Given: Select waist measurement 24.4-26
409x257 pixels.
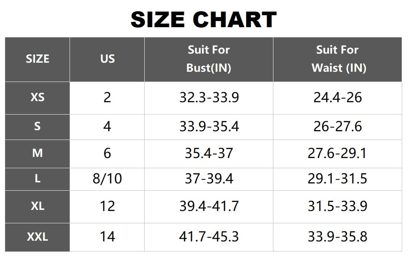Looking at the screenshot, I should pos(338,97).
